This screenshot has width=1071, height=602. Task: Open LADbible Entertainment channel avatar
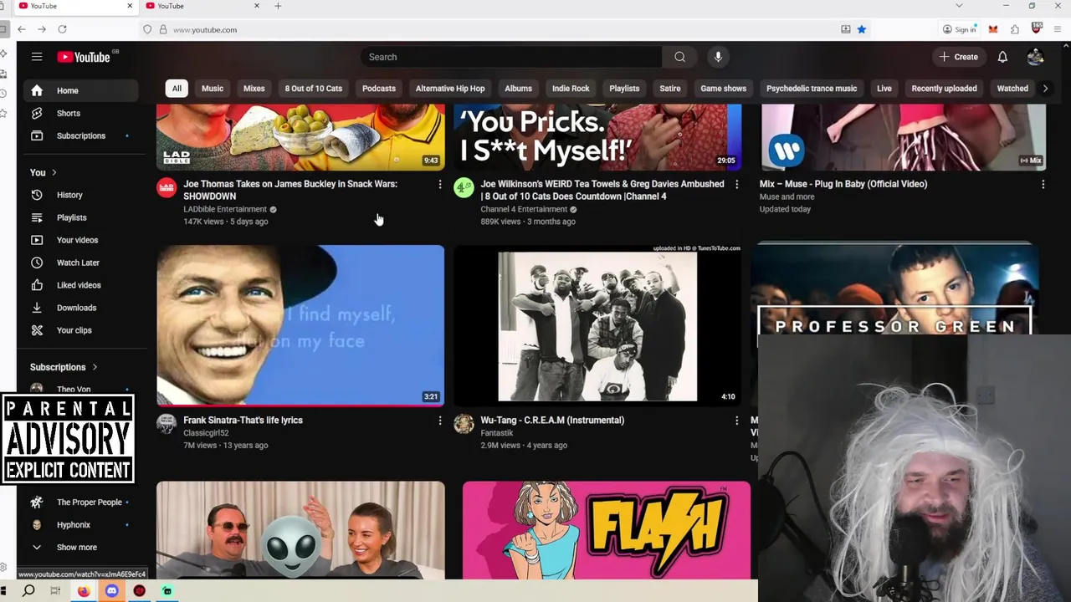click(x=167, y=187)
